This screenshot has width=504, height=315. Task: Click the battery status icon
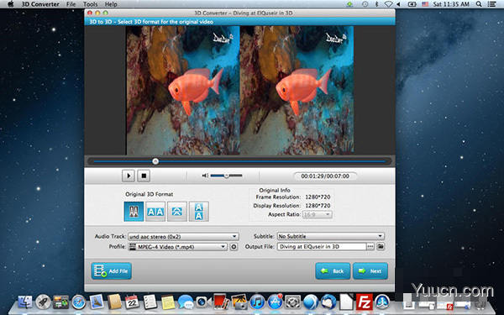[x=412, y=4]
